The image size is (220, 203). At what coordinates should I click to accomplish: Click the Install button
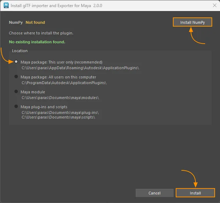(x=195, y=193)
